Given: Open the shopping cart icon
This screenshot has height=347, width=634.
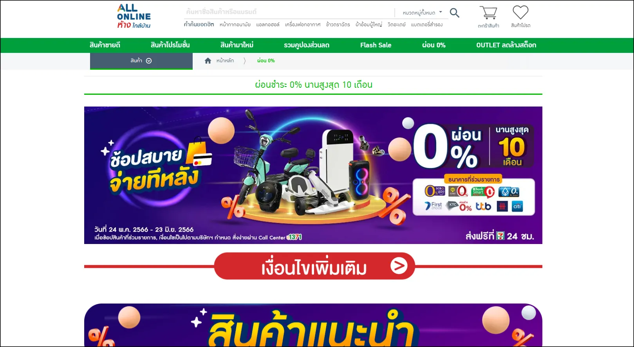Looking at the screenshot, I should pos(488,13).
